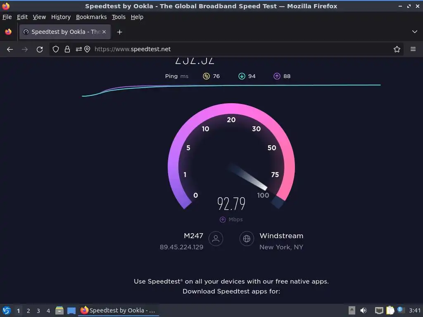This screenshot has width=423, height=317.
Task: Close the Speedtest by Ookla tab
Action: (104, 32)
